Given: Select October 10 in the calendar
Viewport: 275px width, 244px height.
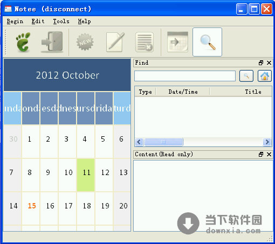Looking at the screenshot, I should pyautogui.click(x=67, y=175).
